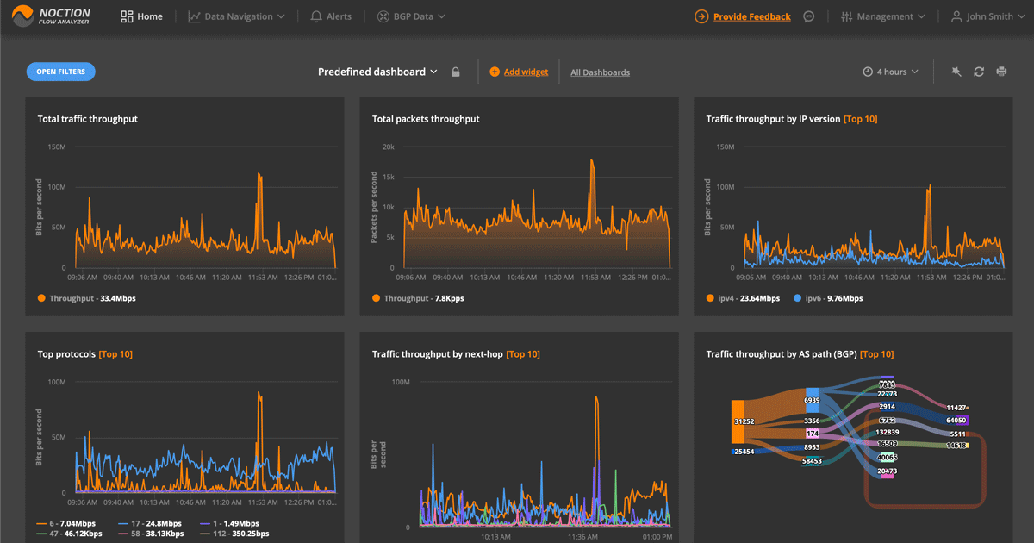
Task: Select the Top protocols widget title
Action: [66, 354]
